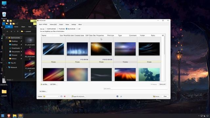The image size is (210, 118).
Task: Select the 13.jpg thumbnail
Action: [125, 49]
